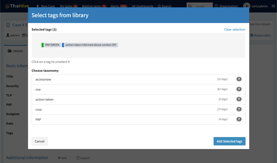Click the search magnifier next to CaseId
The height and width of the screenshot is (163, 277).
click(x=190, y=6)
